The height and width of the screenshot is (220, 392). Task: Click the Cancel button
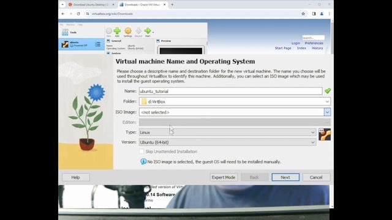pyautogui.click(x=316, y=177)
